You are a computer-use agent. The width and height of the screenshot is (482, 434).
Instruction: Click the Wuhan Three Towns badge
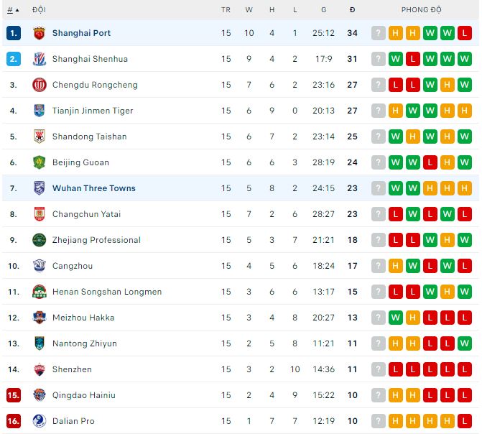(x=40, y=188)
